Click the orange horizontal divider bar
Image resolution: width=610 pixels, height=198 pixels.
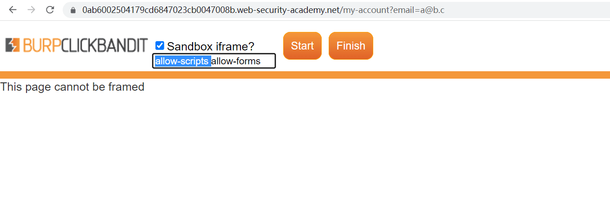click(x=305, y=75)
